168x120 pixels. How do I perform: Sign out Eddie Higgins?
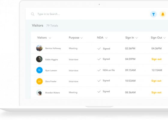[x=156, y=59]
